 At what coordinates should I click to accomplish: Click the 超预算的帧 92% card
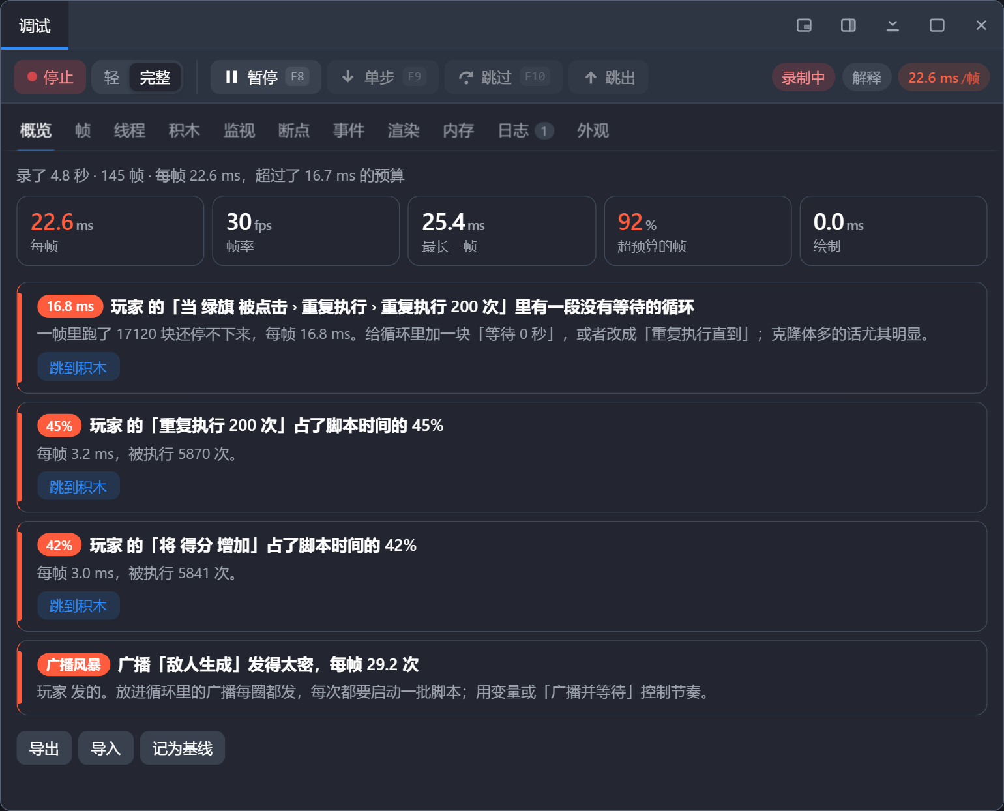coord(698,231)
